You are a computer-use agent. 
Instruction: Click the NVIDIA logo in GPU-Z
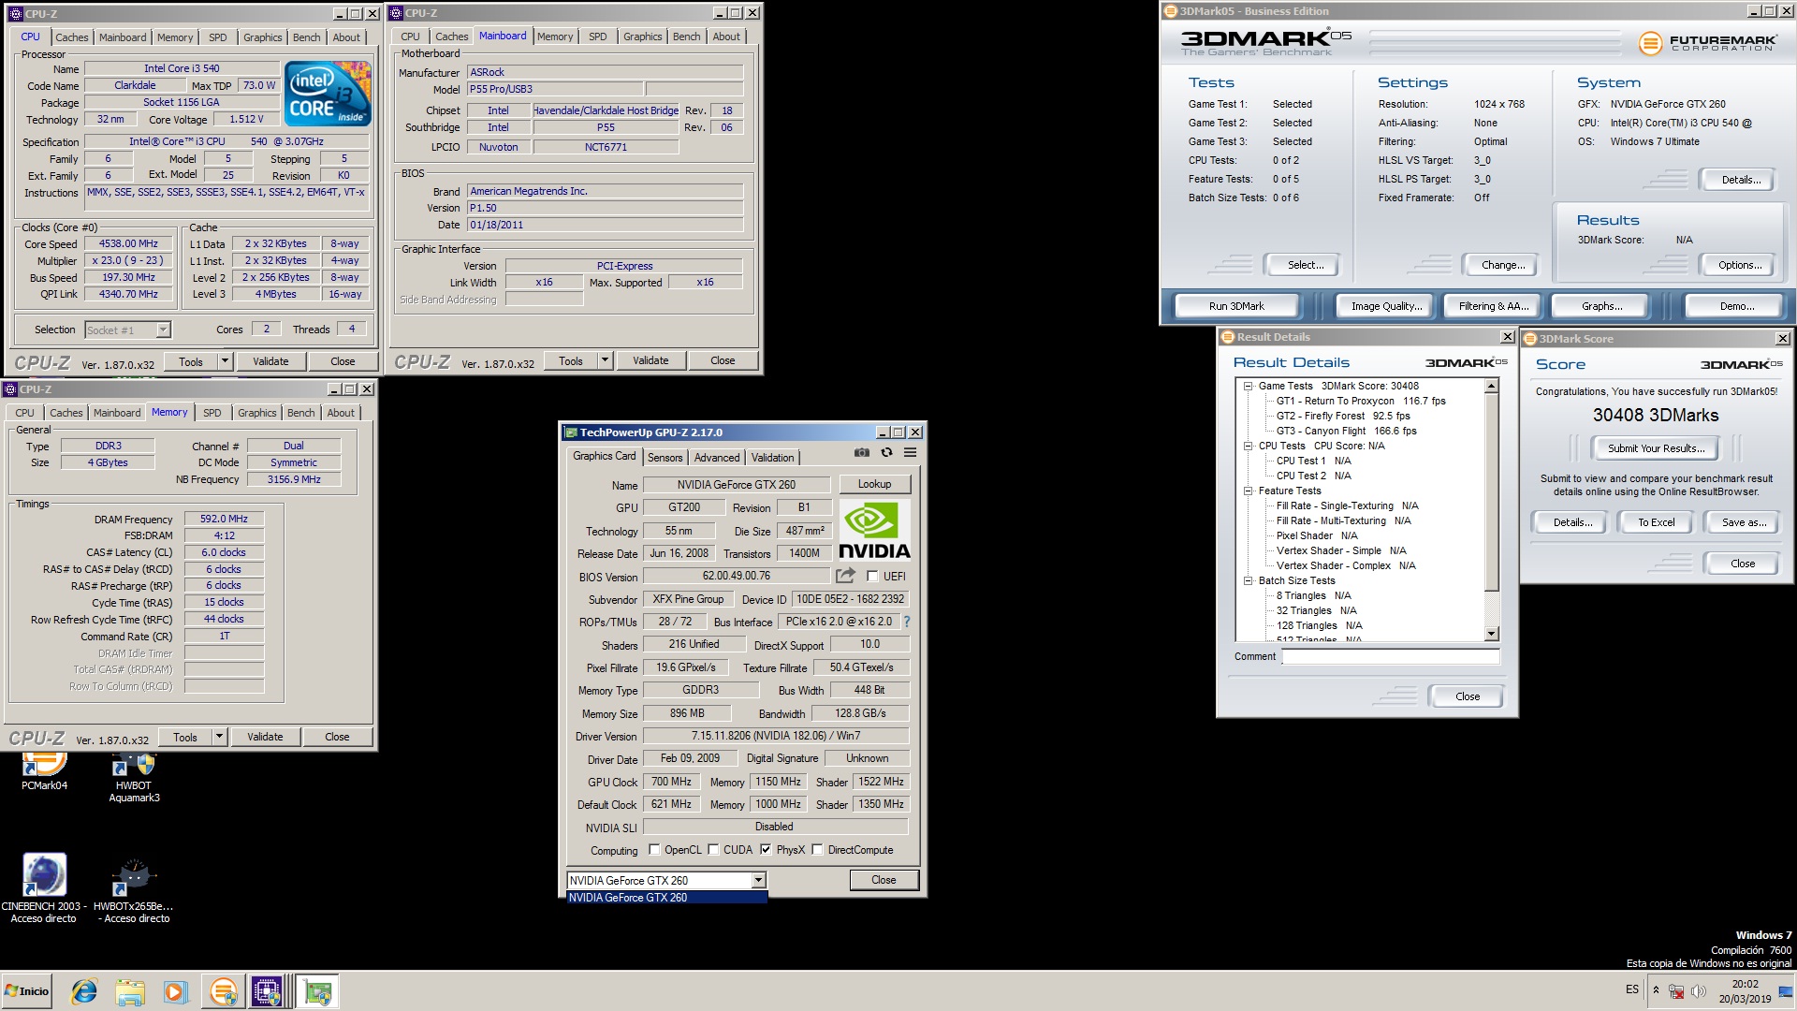[x=874, y=530]
